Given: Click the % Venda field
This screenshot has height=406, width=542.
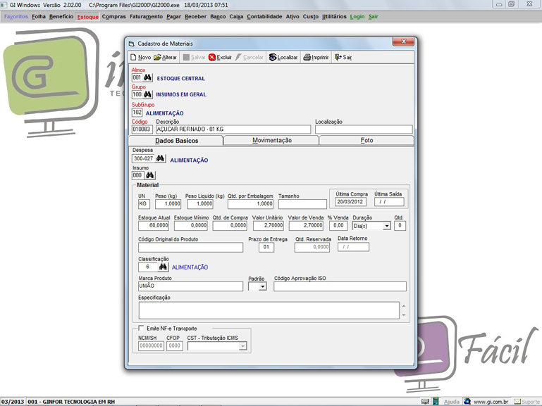Looking at the screenshot, I should [x=338, y=226].
